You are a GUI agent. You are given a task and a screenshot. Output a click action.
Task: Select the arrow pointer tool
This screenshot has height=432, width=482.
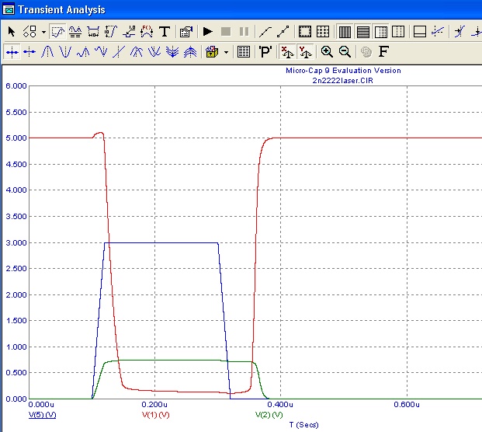click(12, 32)
